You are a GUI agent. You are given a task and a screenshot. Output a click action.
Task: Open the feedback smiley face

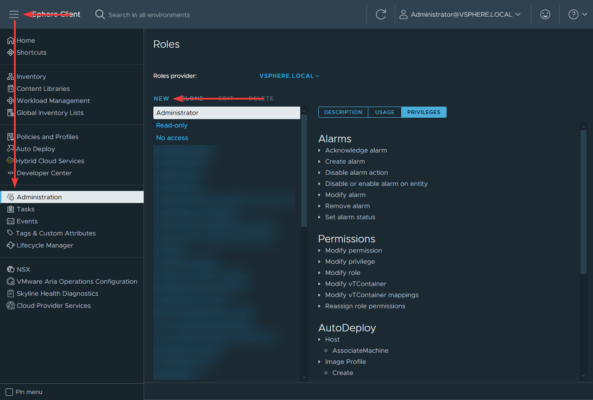tap(545, 14)
